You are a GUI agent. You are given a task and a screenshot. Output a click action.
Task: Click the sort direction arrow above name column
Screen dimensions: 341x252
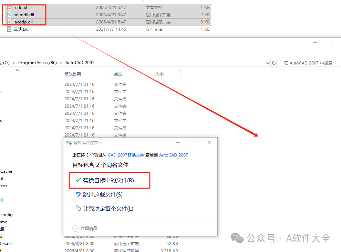pyautogui.click(x=18, y=70)
